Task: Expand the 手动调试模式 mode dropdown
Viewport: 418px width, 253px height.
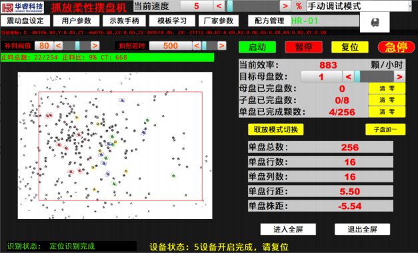Action: click(x=359, y=6)
